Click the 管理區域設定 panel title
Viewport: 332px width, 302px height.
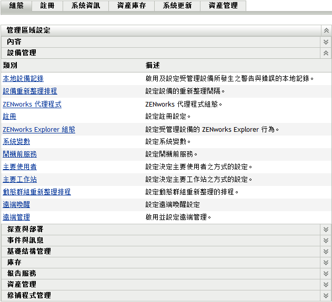pyautogui.click(x=28, y=30)
